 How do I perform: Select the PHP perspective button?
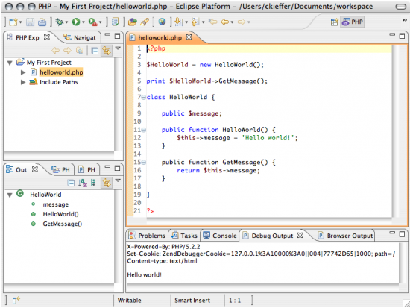point(353,22)
